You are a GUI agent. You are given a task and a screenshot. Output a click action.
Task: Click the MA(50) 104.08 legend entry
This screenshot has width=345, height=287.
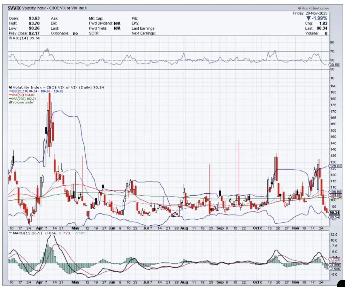22,95
